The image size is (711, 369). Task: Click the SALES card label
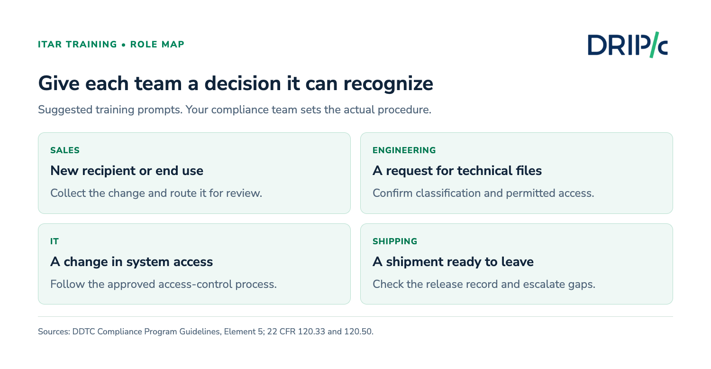(x=65, y=150)
